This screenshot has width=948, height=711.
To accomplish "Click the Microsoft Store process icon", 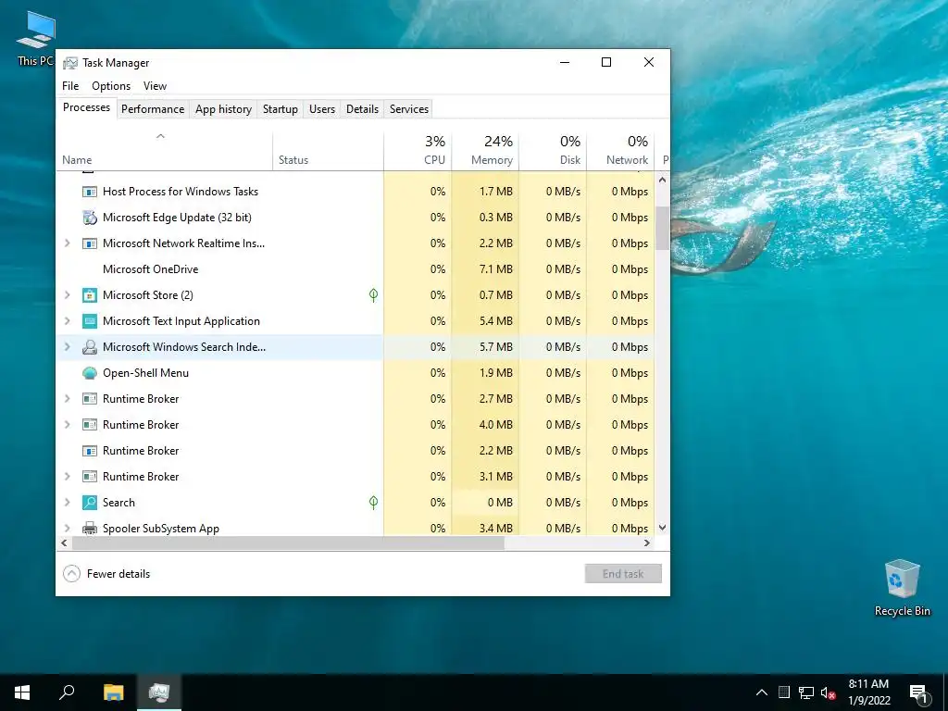I will tap(90, 295).
